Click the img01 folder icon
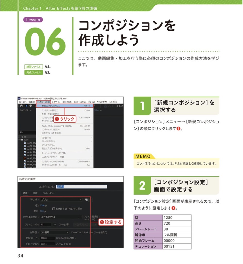 [x=22, y=140]
